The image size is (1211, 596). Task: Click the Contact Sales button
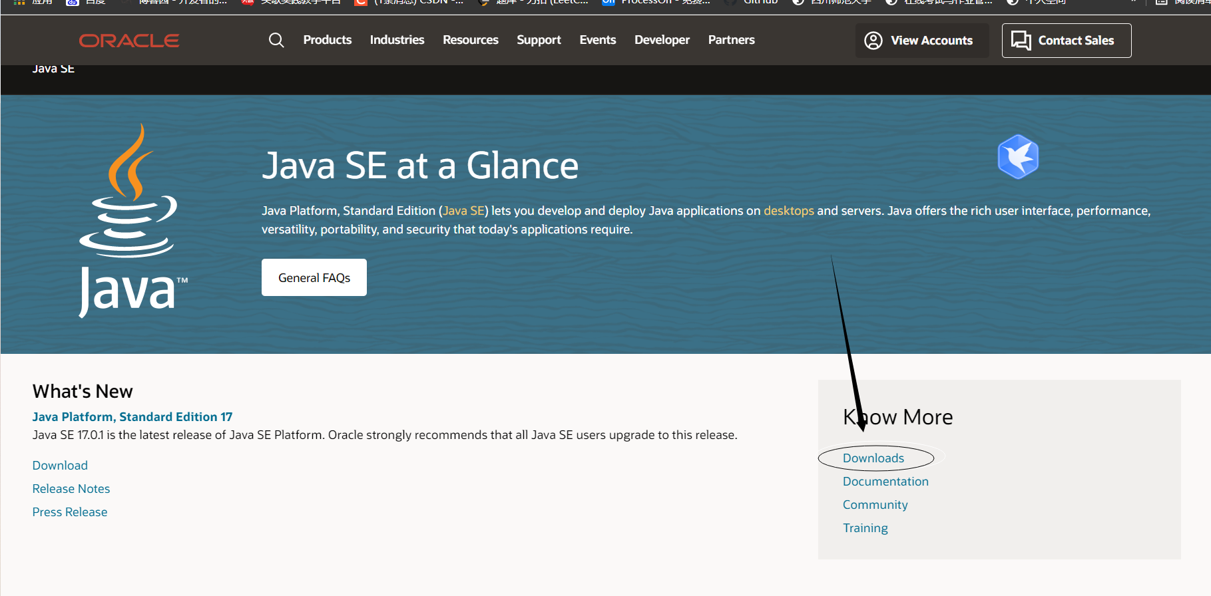[x=1066, y=41]
